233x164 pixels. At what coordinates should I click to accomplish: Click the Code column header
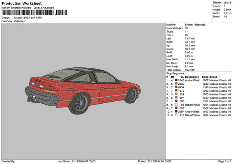(x=205, y=77)
